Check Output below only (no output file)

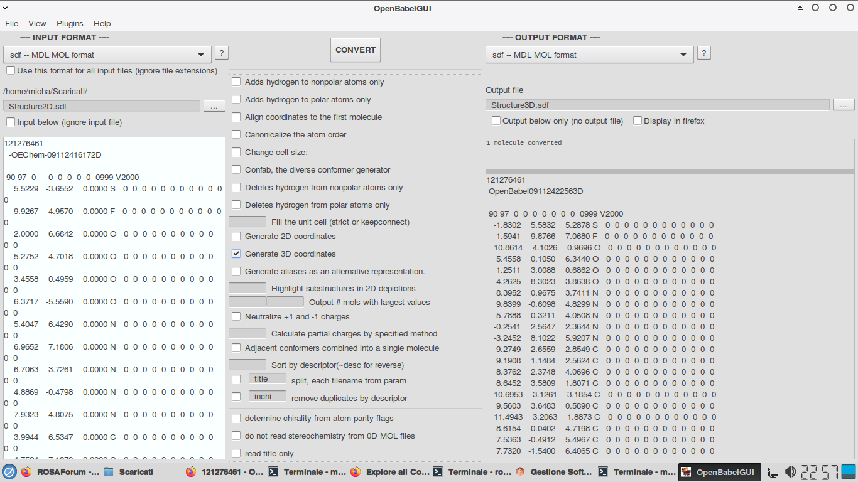pyautogui.click(x=496, y=120)
